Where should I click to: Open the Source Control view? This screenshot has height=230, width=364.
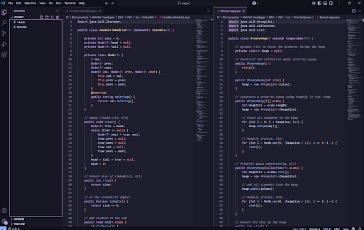pos(4,33)
